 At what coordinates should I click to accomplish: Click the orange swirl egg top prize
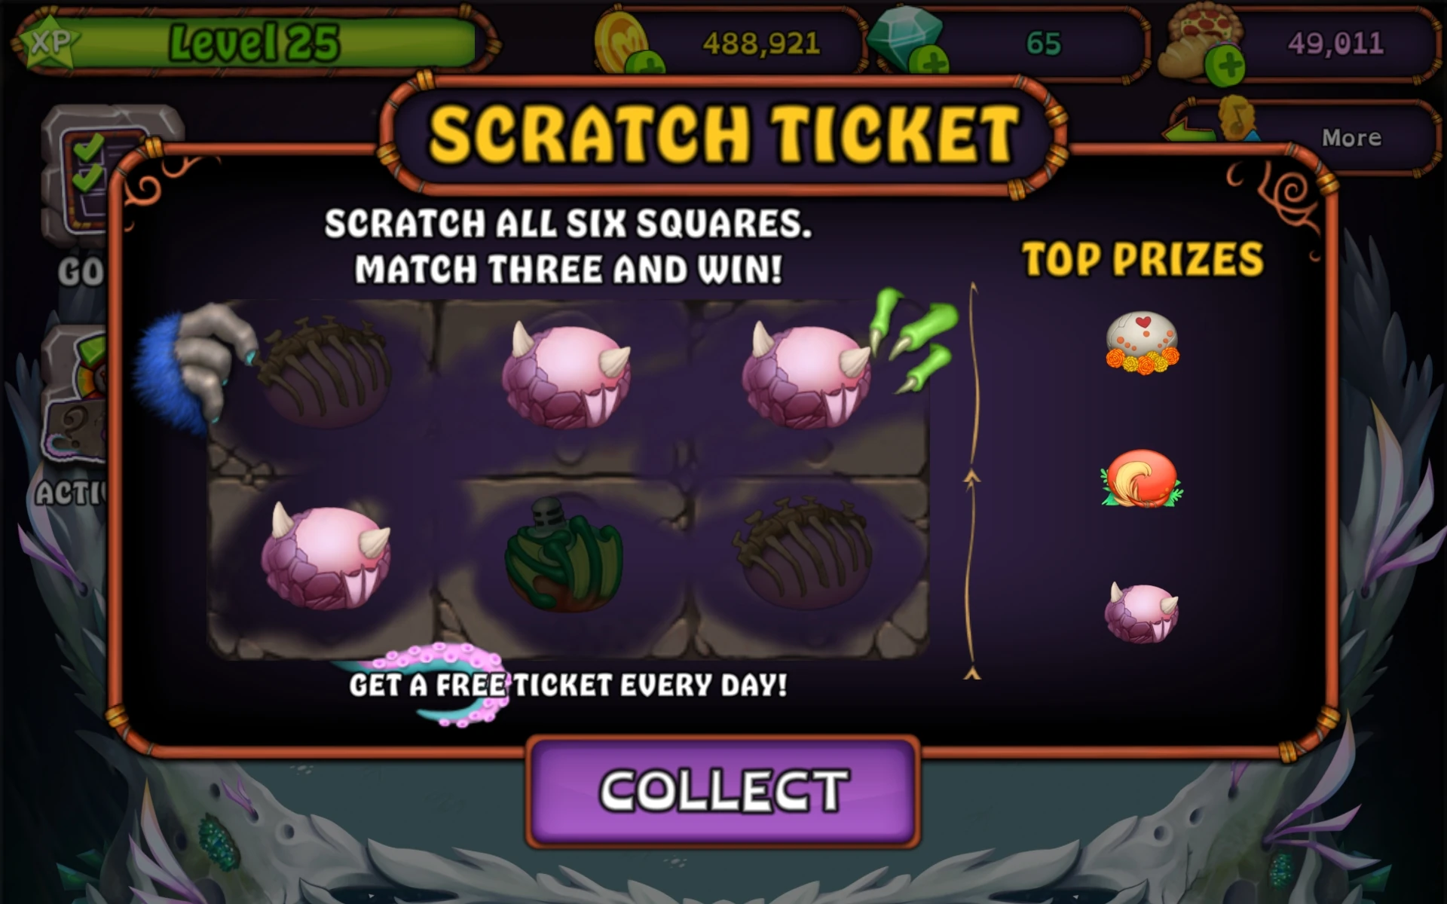(x=1141, y=478)
